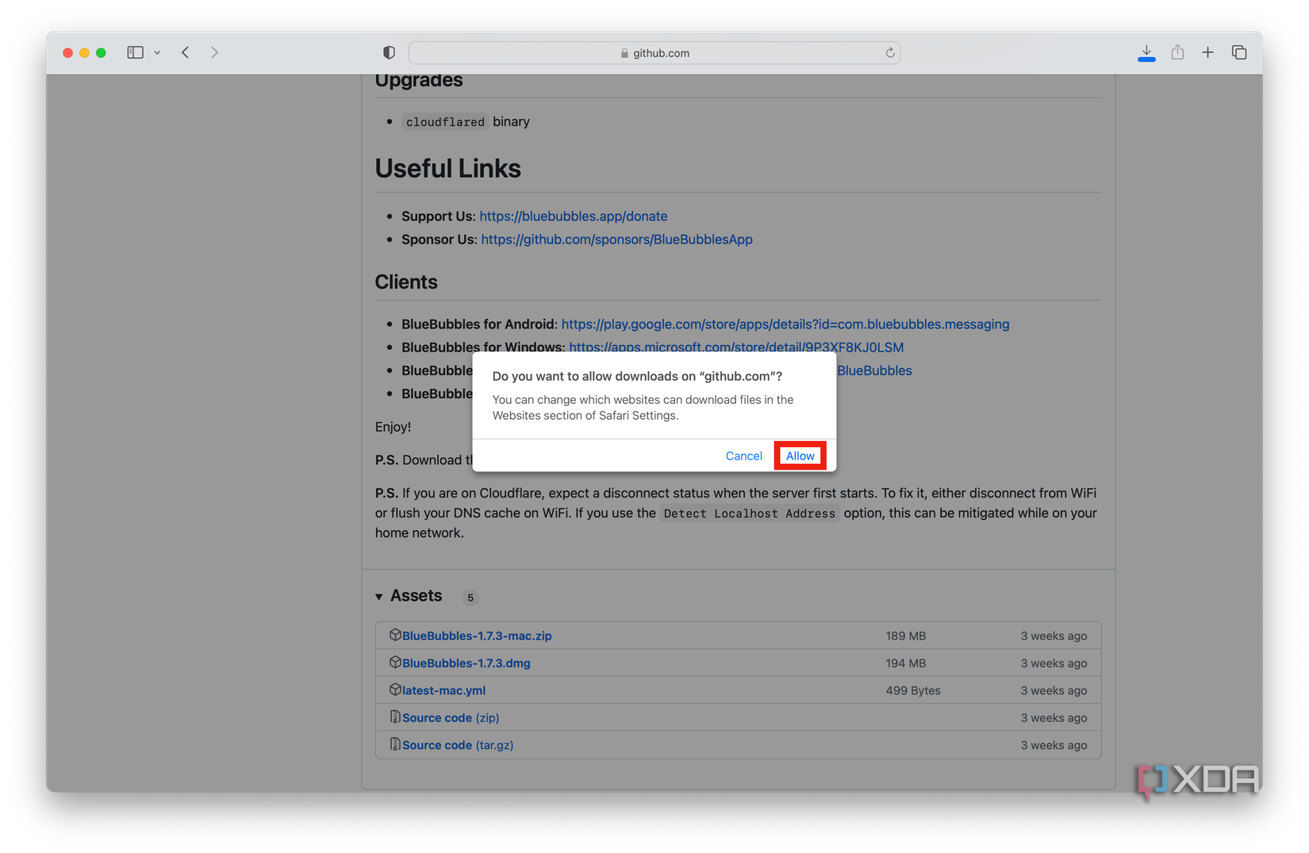Cancel the download permission dialog
The image size is (1309, 853).
[x=743, y=455]
